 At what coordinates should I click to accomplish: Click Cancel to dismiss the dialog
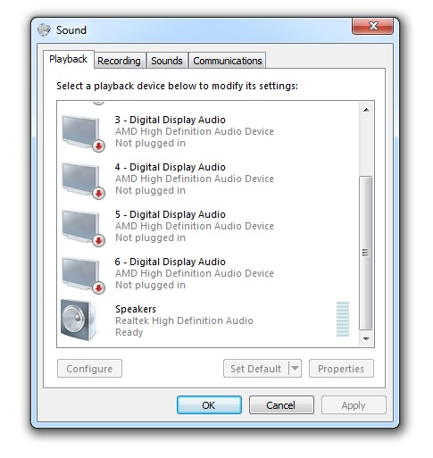(281, 405)
